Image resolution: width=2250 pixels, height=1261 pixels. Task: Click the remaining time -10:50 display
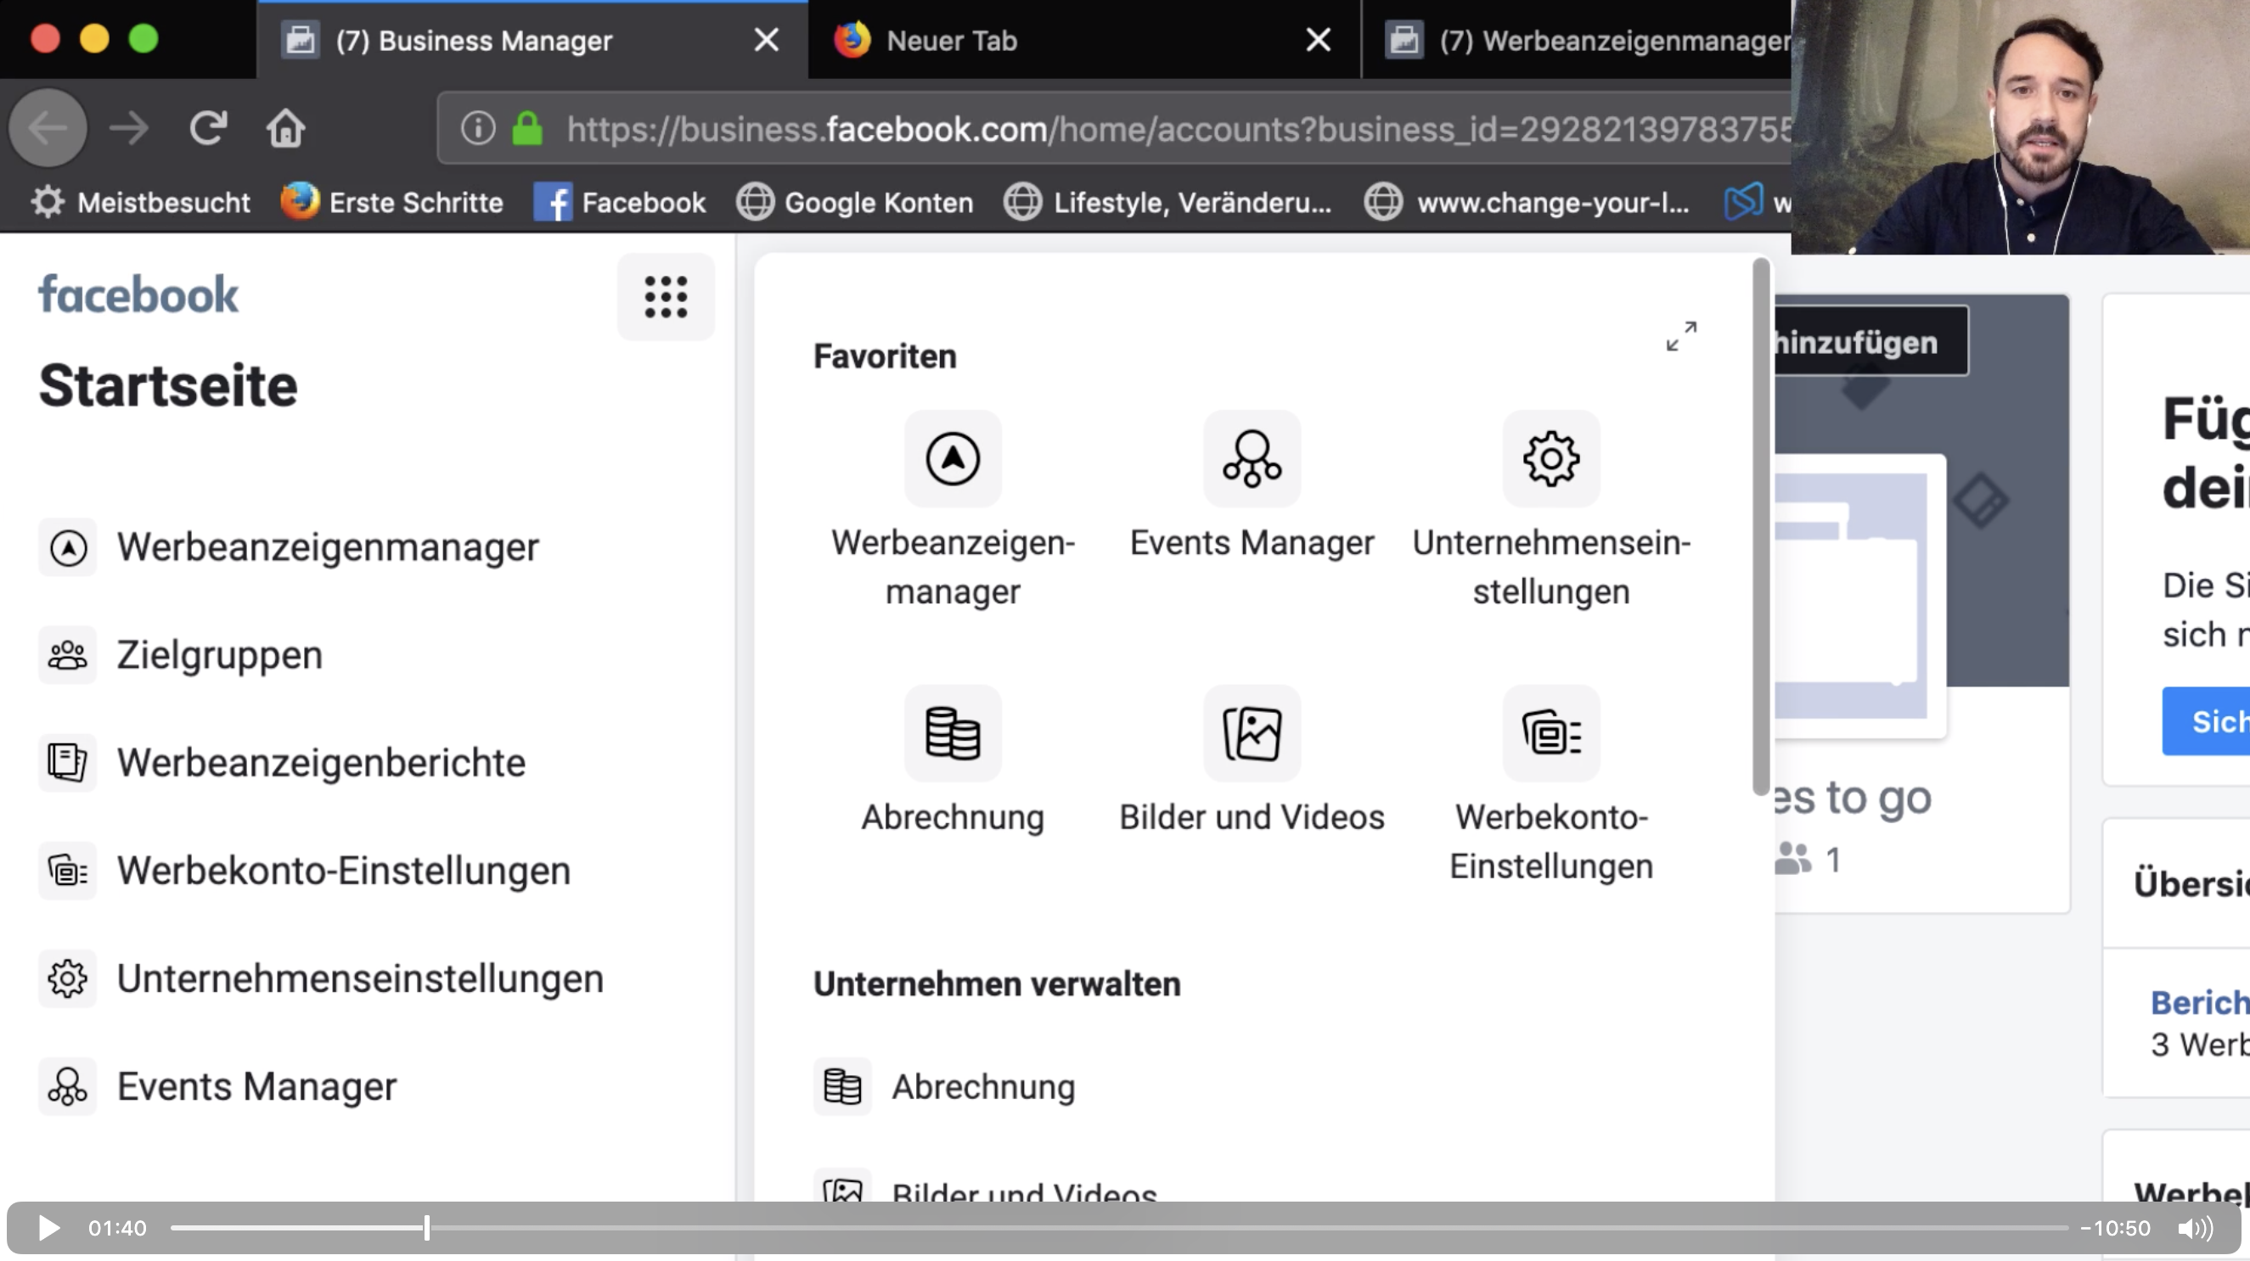click(2116, 1229)
